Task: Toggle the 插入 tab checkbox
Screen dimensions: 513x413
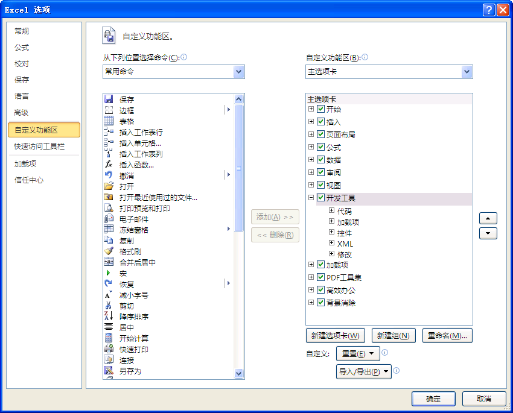Action: point(321,122)
